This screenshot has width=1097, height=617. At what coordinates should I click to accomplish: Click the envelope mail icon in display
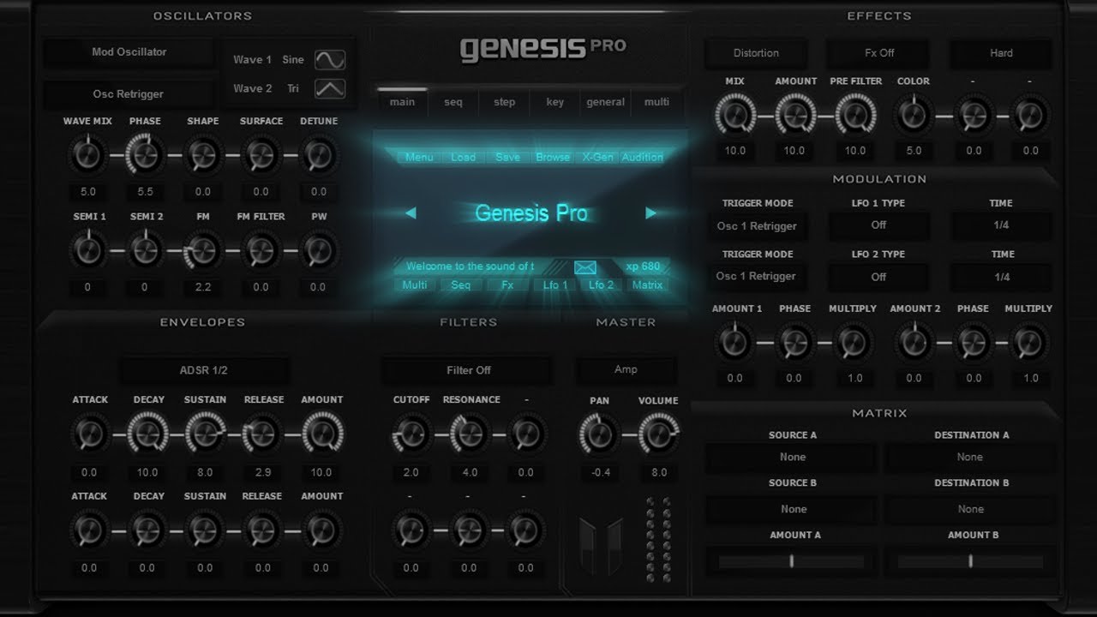[x=585, y=267]
